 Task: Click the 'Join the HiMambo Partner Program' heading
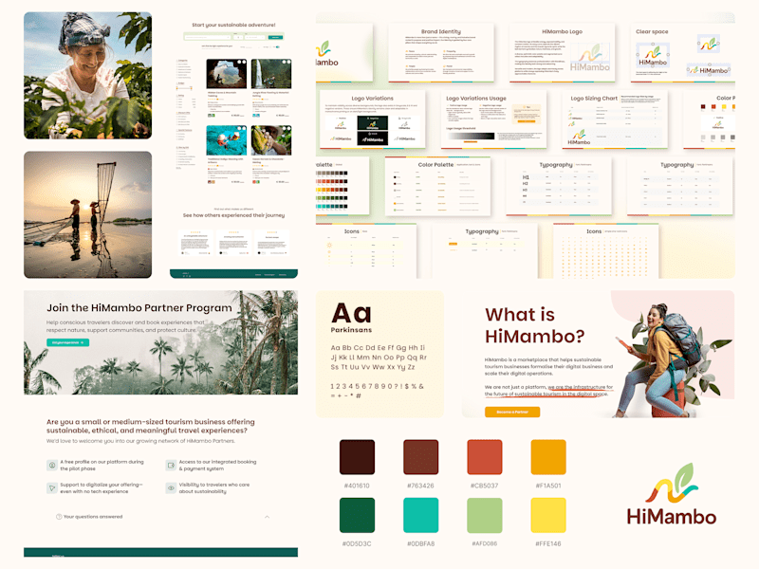click(x=139, y=307)
